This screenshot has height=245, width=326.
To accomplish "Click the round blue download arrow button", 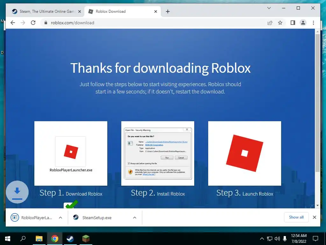I will point(17,192).
